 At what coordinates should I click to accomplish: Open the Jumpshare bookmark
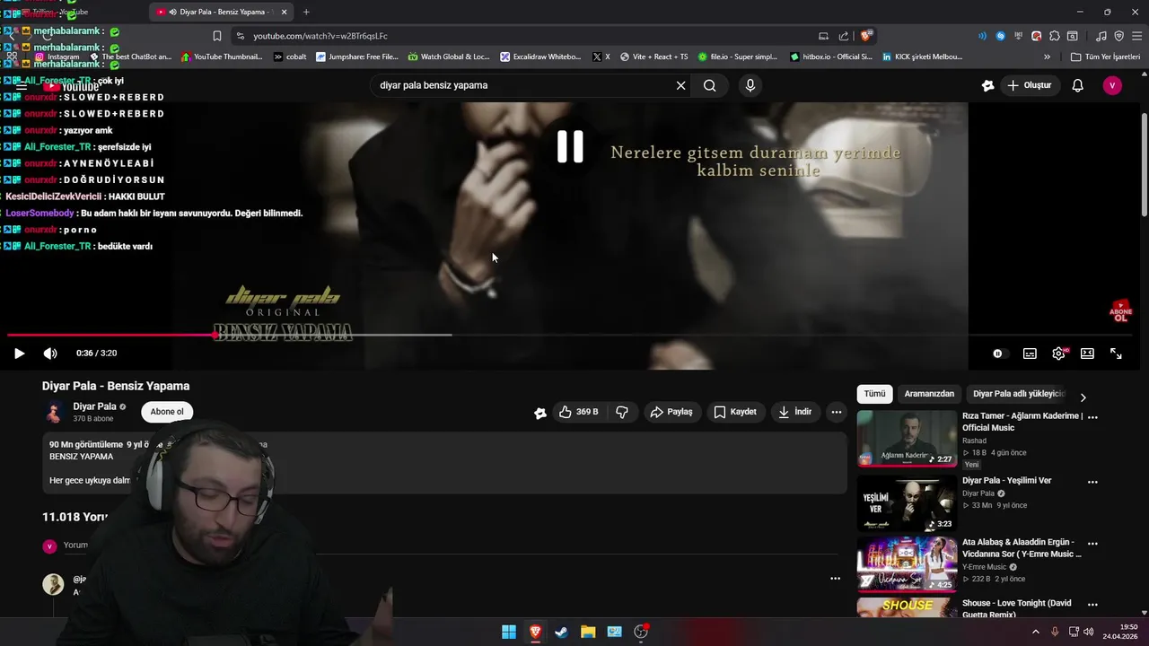[356, 57]
